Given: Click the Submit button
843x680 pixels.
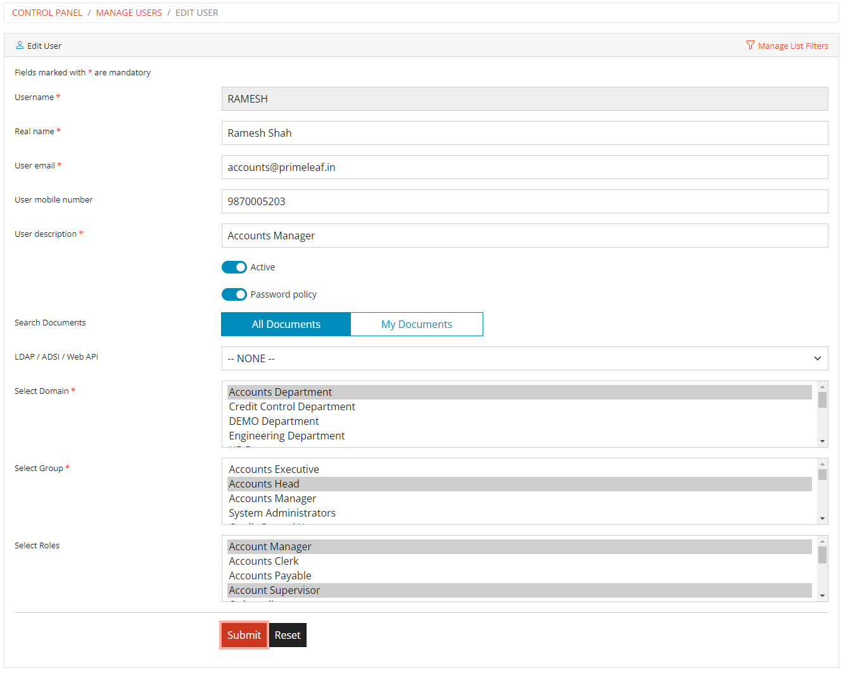Looking at the screenshot, I should (x=244, y=634).
